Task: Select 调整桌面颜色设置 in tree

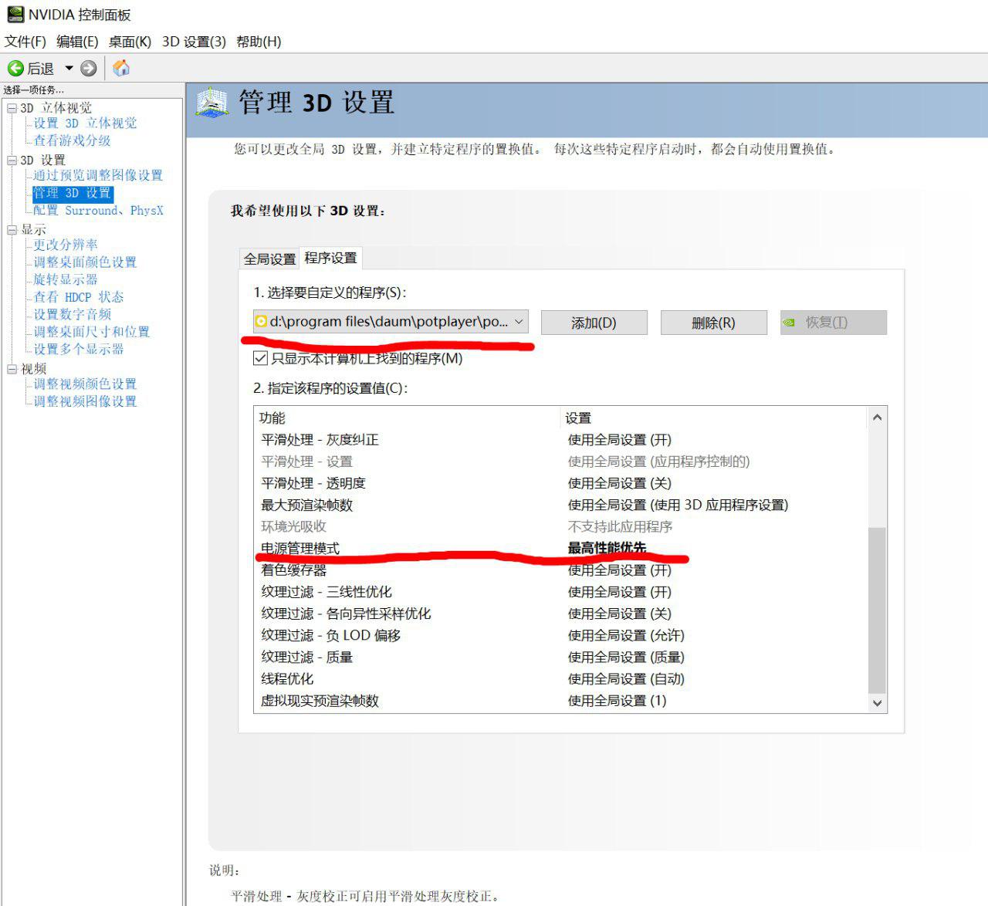Action: click(x=85, y=262)
